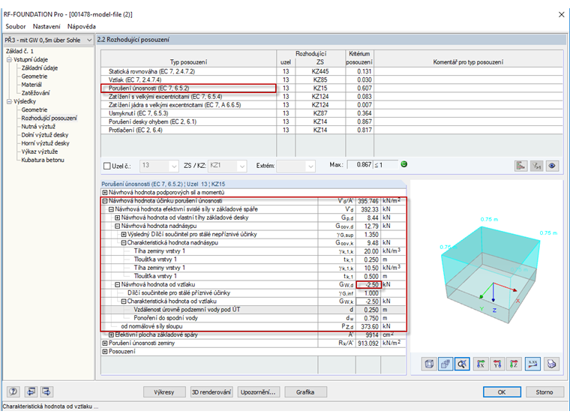Select Materiál in navigation tree

click(x=31, y=85)
